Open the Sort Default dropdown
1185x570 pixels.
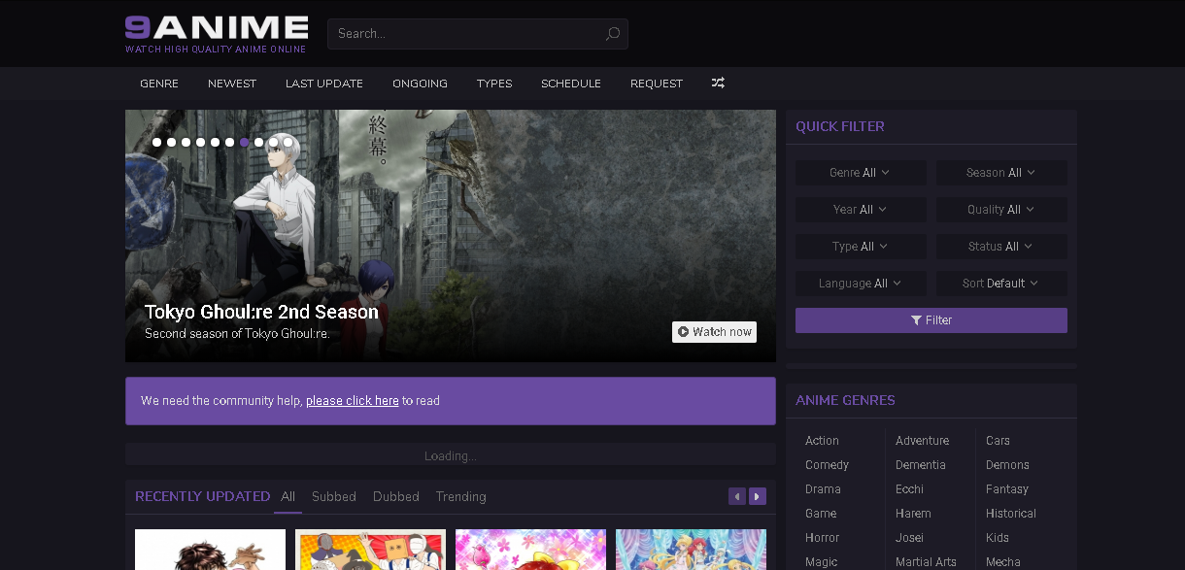coord(1001,284)
